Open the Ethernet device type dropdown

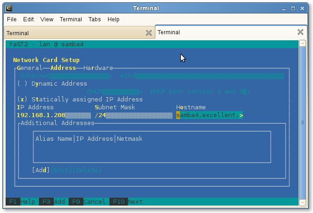tap(67, 76)
